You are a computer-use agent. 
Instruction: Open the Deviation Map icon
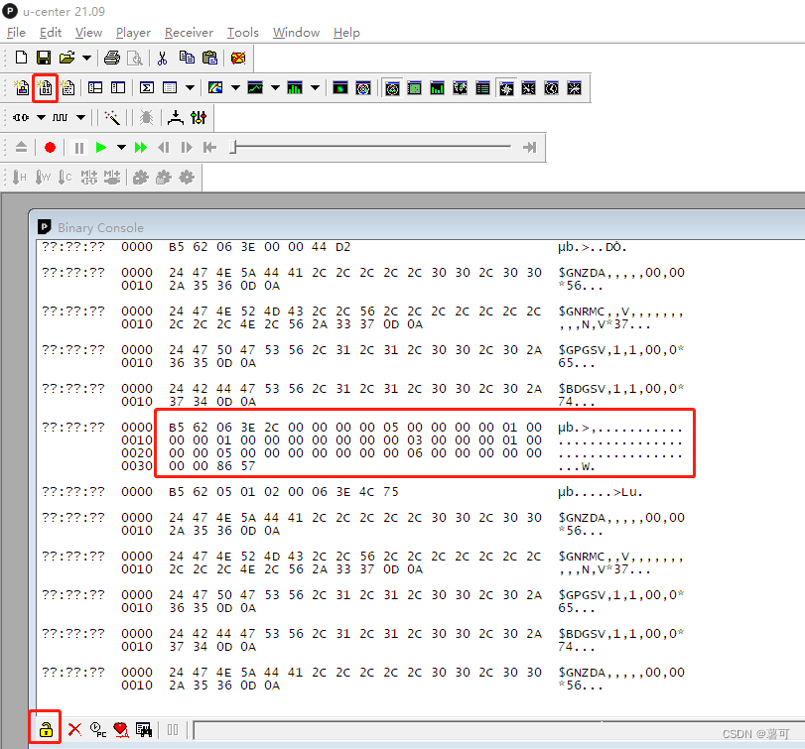pyautogui.click(x=340, y=88)
